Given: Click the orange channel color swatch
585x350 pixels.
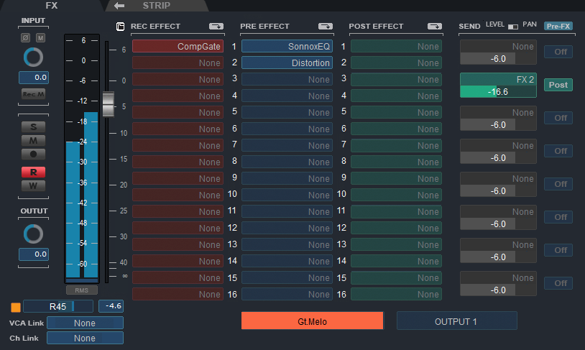Looking at the screenshot, I should point(16,307).
